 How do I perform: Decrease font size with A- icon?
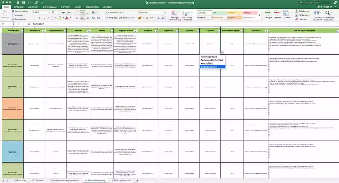[69, 12]
